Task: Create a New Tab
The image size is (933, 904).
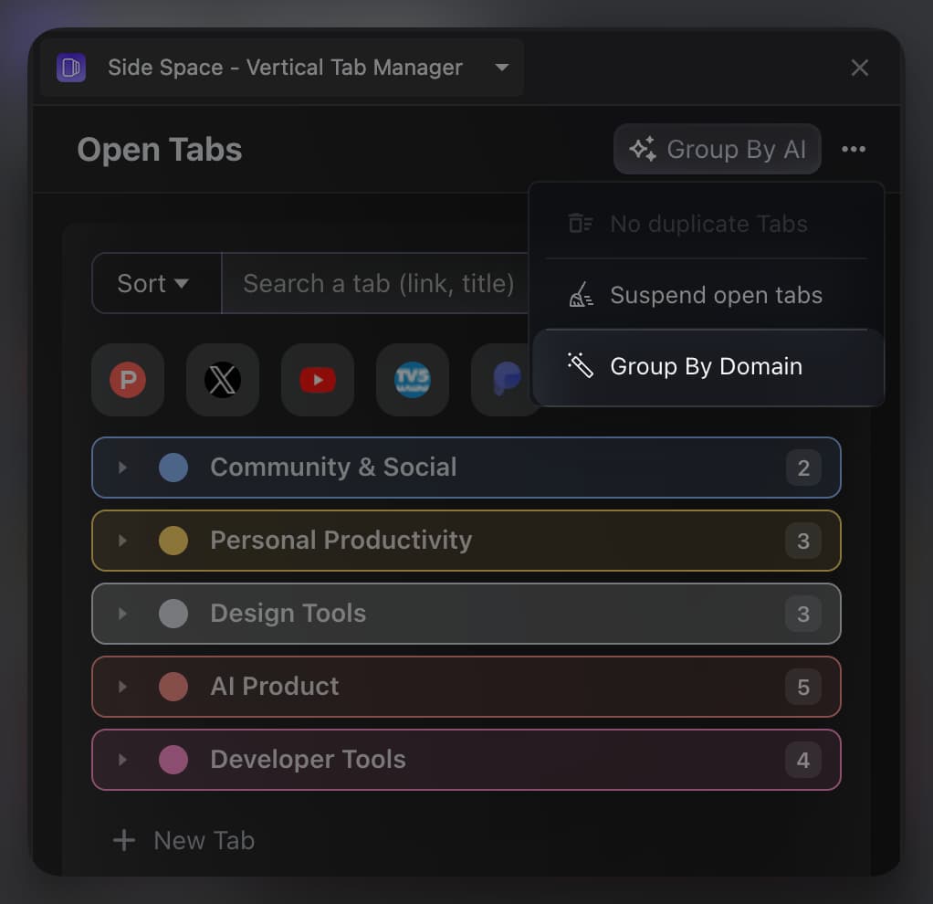Action: [x=183, y=840]
